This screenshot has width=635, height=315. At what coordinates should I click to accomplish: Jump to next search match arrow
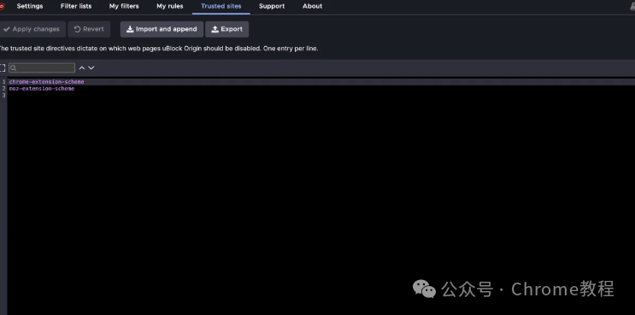point(91,67)
